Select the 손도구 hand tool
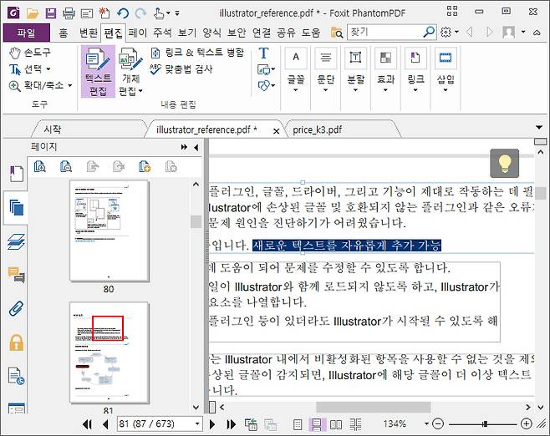The image size is (550, 436). pyautogui.click(x=30, y=53)
